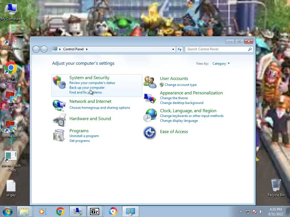Viewport: 290px width, 217px height.
Task: Expand the arrow before the Control Panel breadcrumb
Action: tap(60, 49)
